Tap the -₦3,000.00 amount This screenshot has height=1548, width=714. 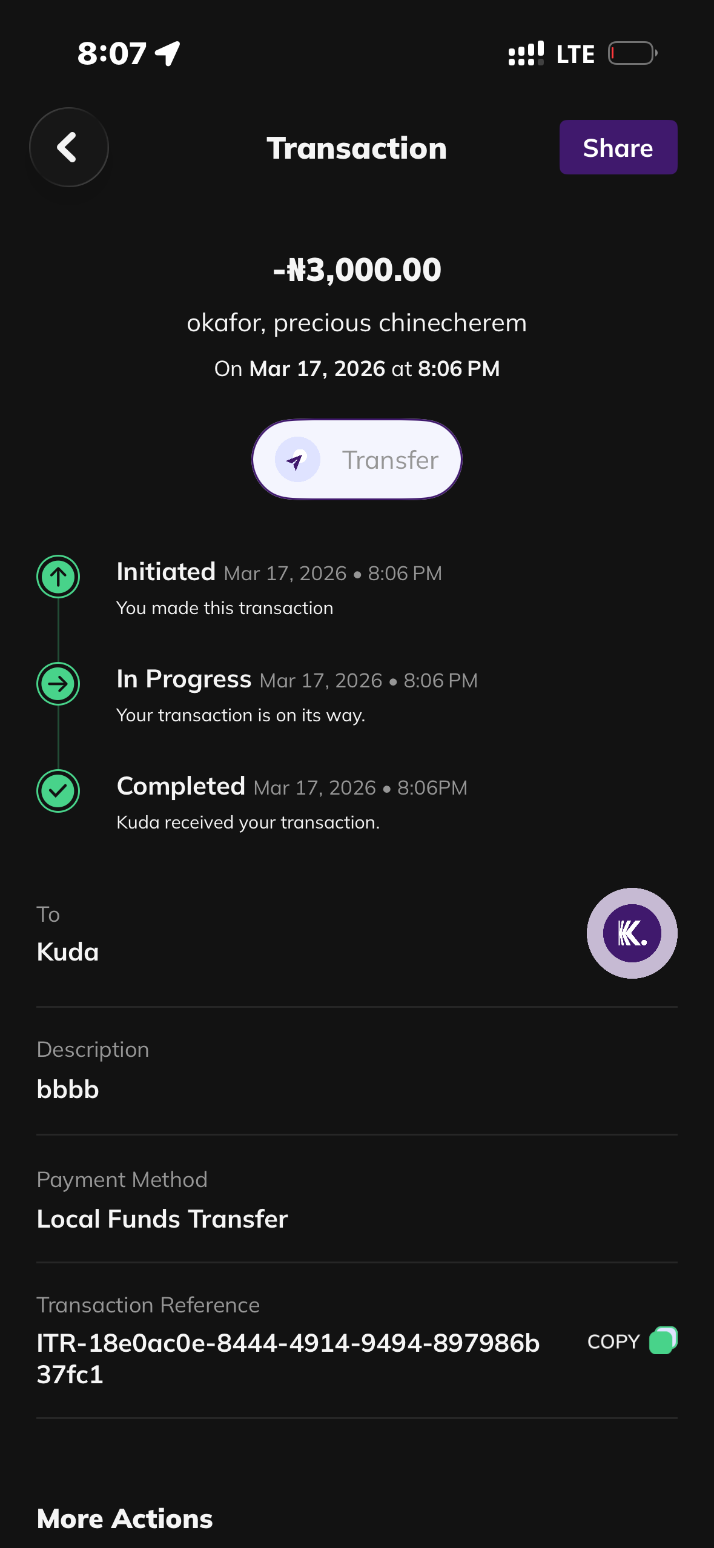pos(357,270)
